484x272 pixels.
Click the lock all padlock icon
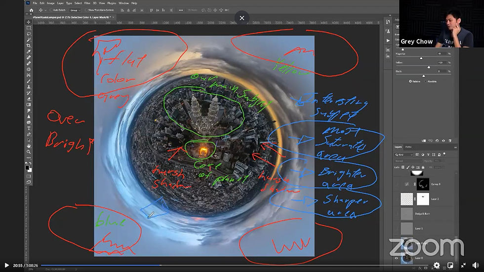423,167
